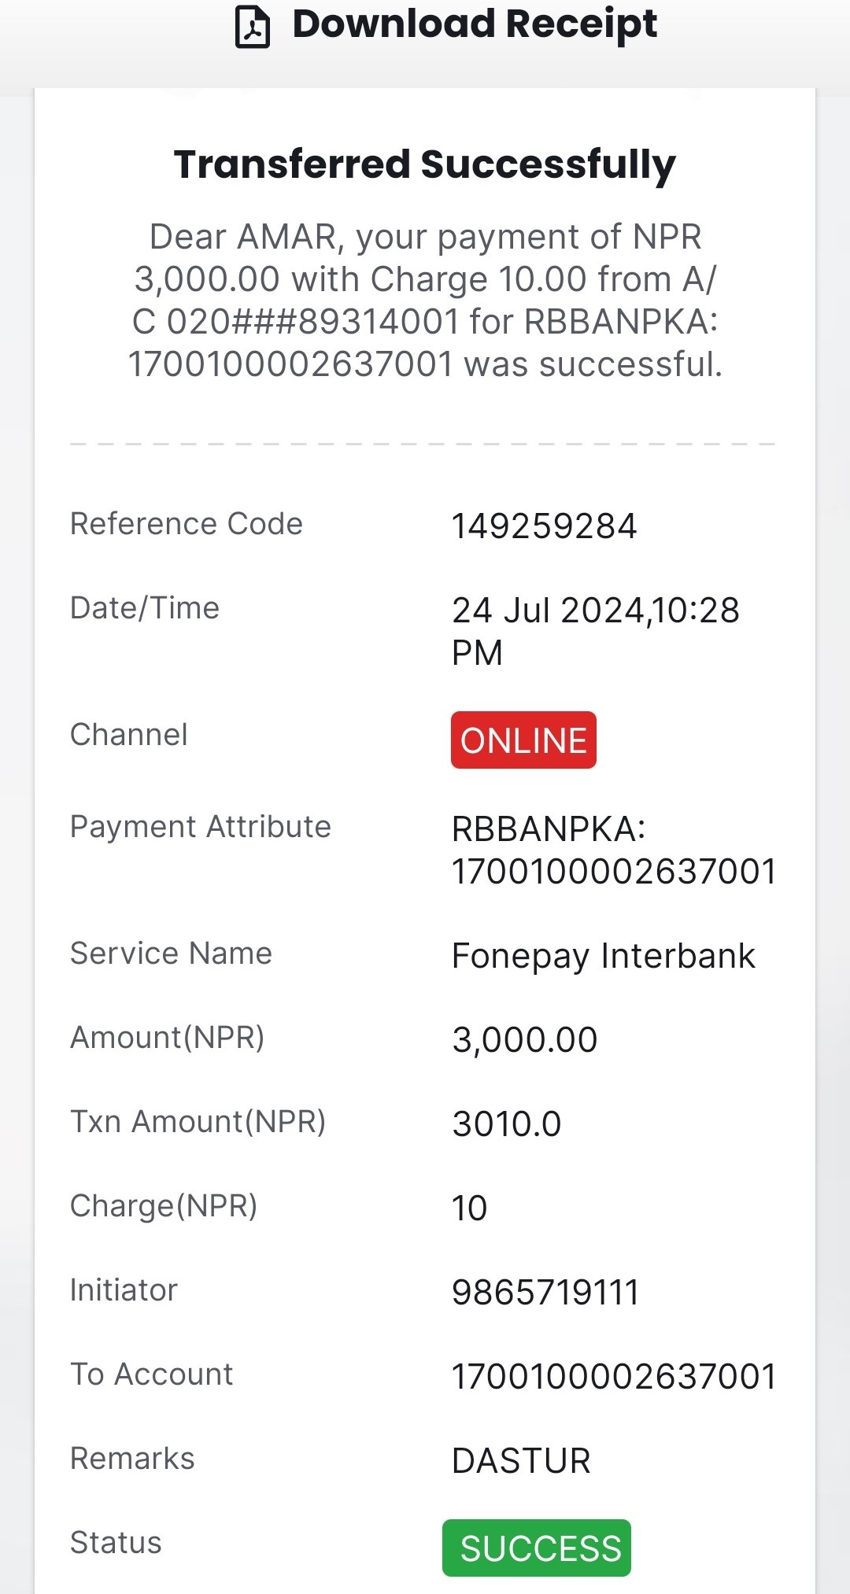Click the Payment Attribute label

tap(201, 827)
